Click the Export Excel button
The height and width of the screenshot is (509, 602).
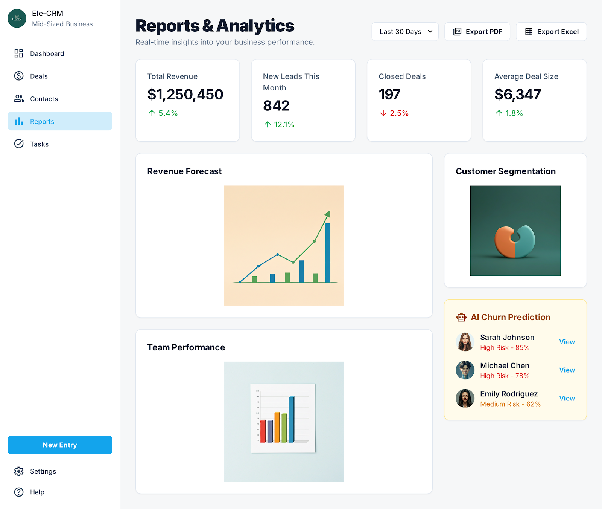551,31
